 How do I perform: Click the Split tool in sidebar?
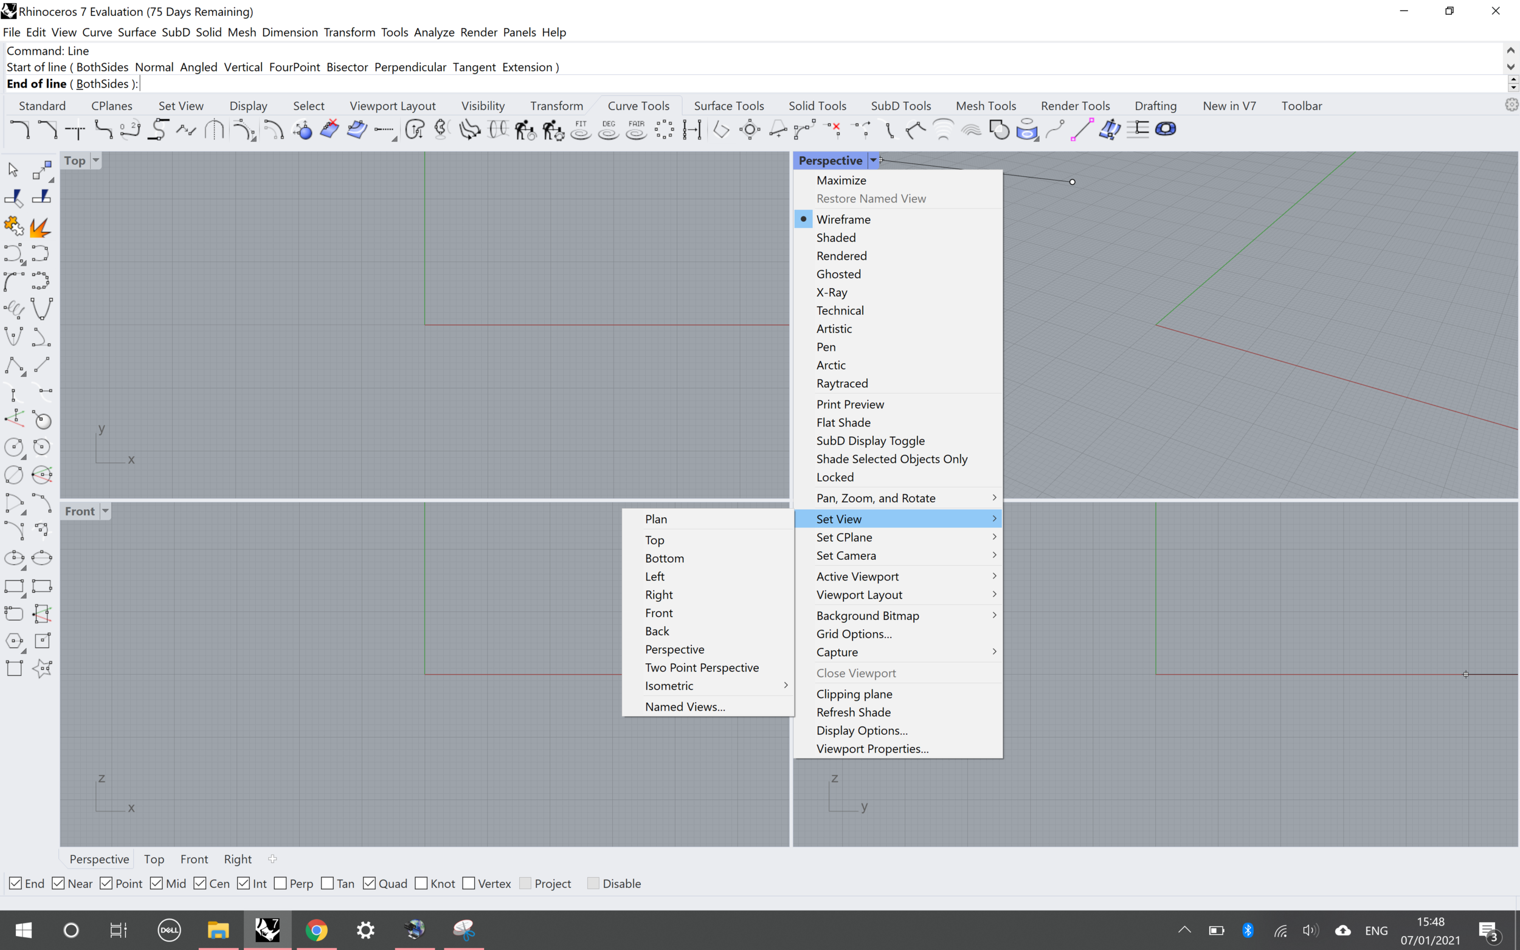(x=41, y=198)
